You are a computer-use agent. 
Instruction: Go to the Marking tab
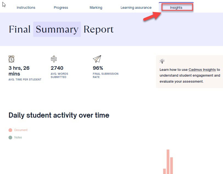point(96,7)
